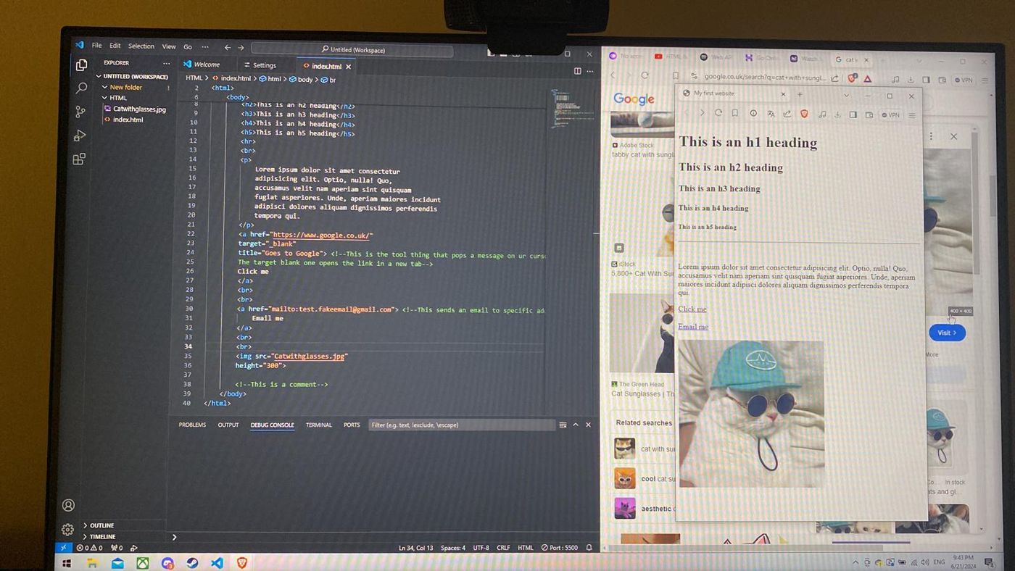Collapse the HTML folder in the explorer
The height and width of the screenshot is (571, 1015).
point(115,98)
